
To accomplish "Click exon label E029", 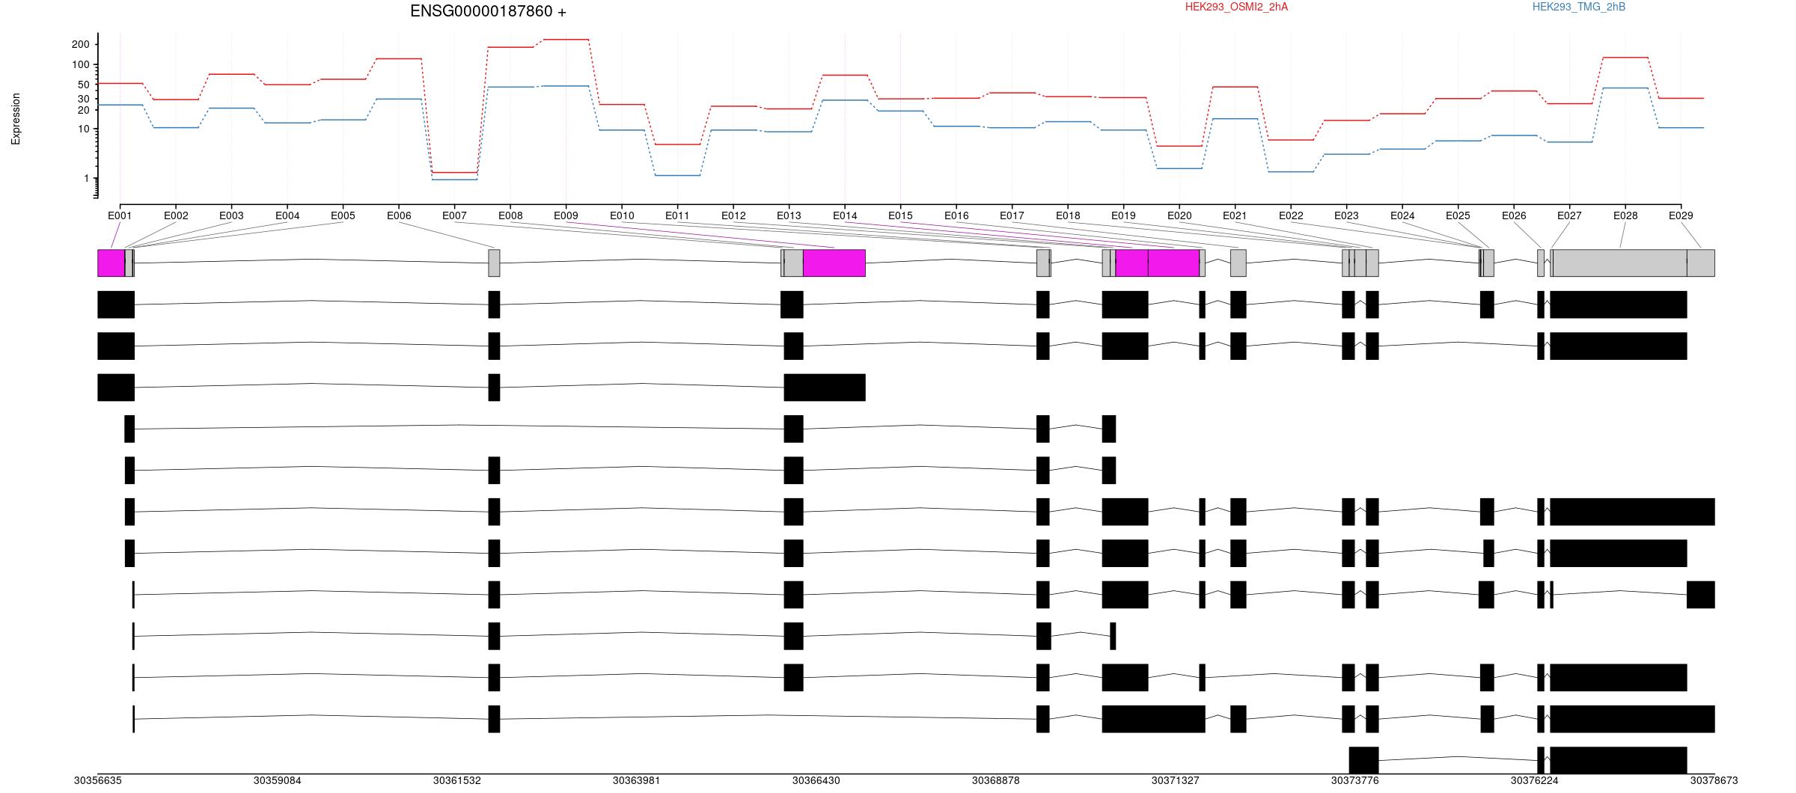I will point(1681,215).
